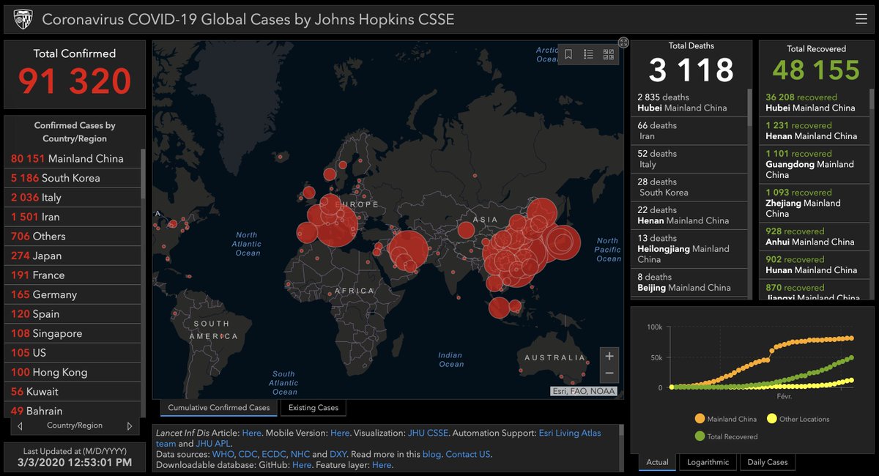Click the 28 deaths South Korea row
This screenshot has width=879, height=476.
click(689, 187)
